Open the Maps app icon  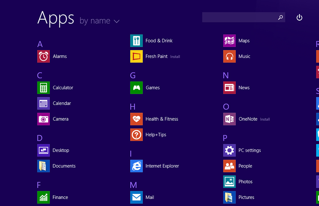click(229, 41)
